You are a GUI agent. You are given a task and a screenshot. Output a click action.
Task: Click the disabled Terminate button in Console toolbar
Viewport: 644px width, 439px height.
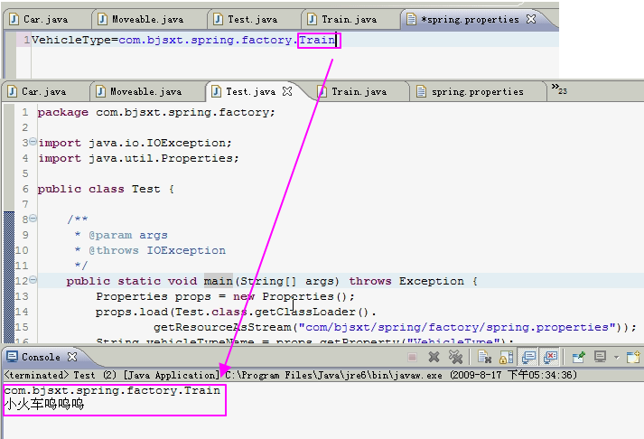(413, 358)
